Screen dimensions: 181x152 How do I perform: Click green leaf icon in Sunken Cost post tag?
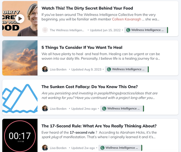point(104,109)
